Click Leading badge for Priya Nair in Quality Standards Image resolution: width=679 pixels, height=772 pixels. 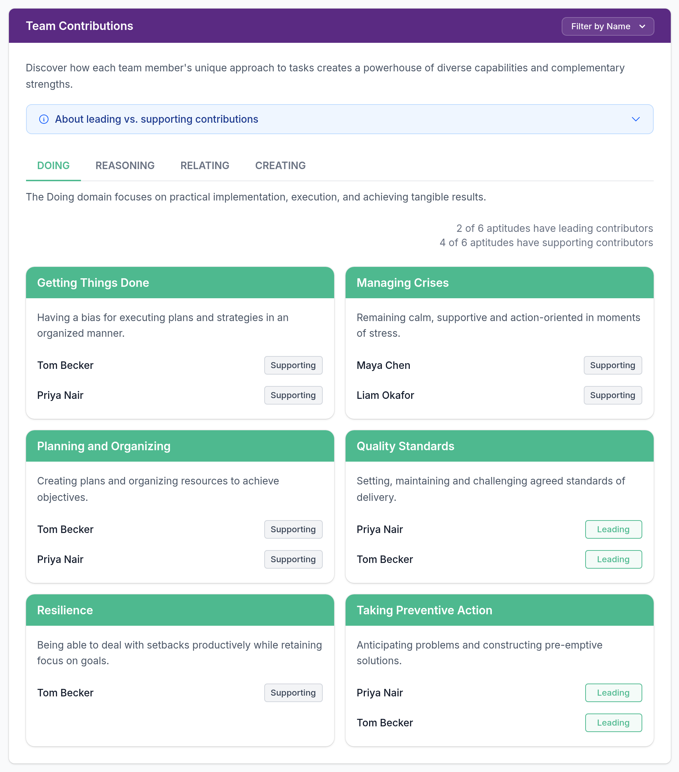pyautogui.click(x=613, y=529)
